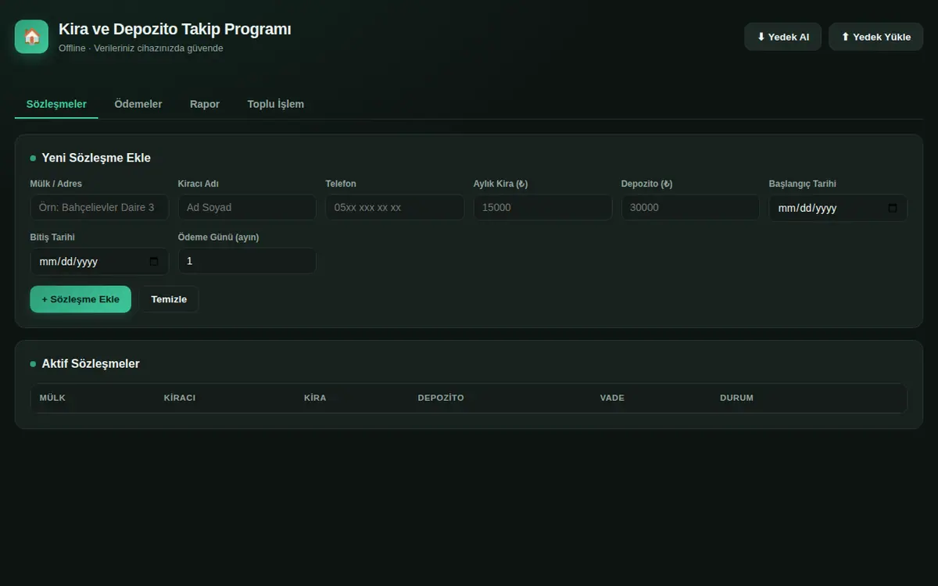Click the Offline status subtitle text
This screenshot has height=586, width=938.
[x=141, y=48]
